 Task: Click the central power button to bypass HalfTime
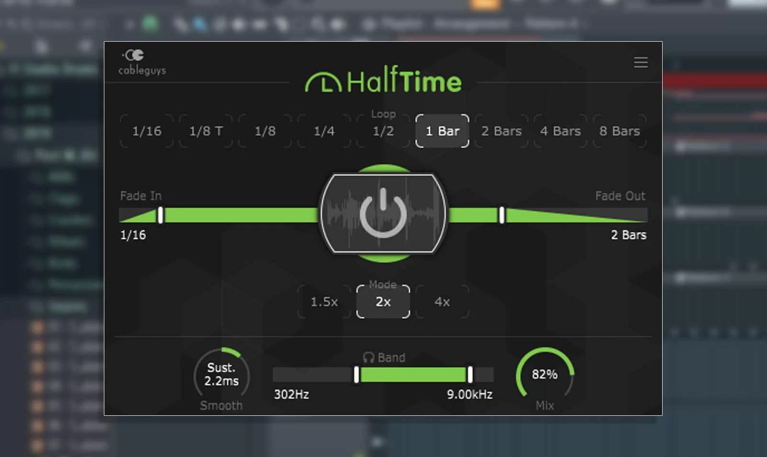point(383,214)
